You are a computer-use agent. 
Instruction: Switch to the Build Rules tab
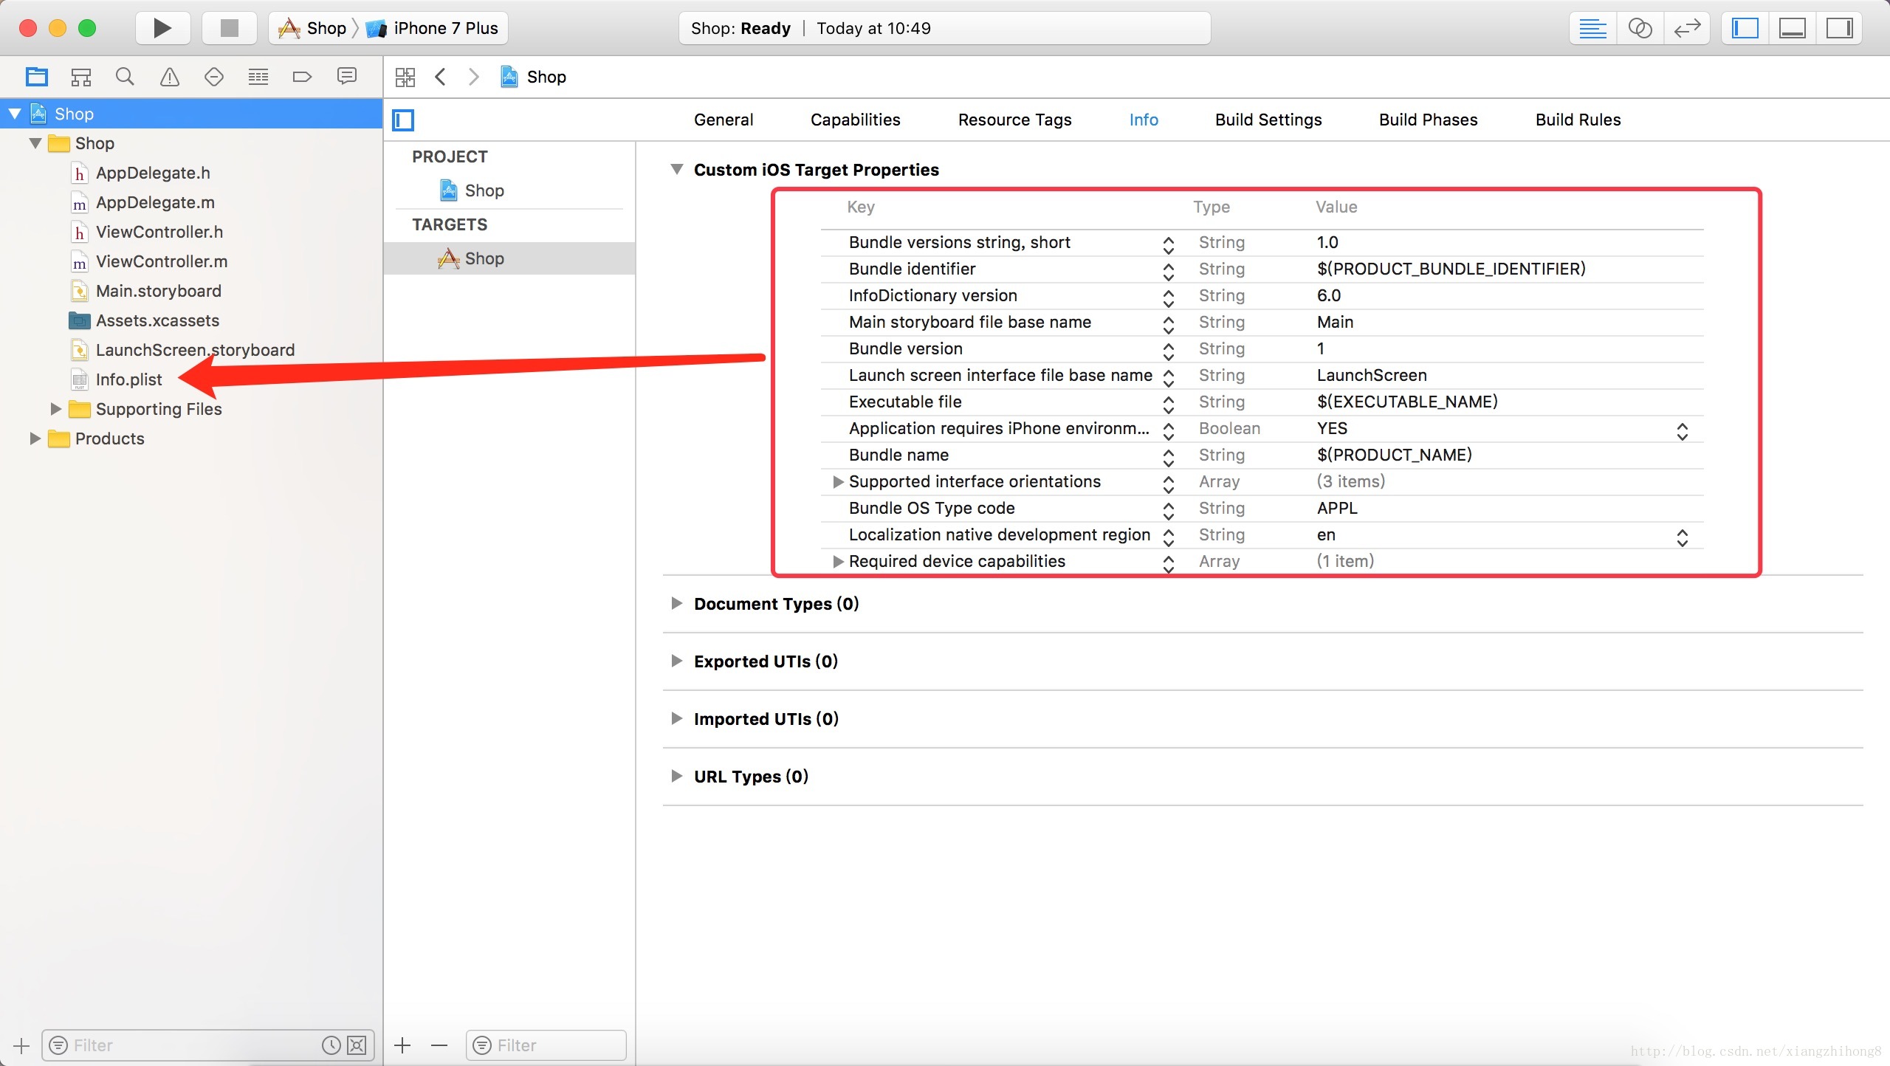[1578, 120]
